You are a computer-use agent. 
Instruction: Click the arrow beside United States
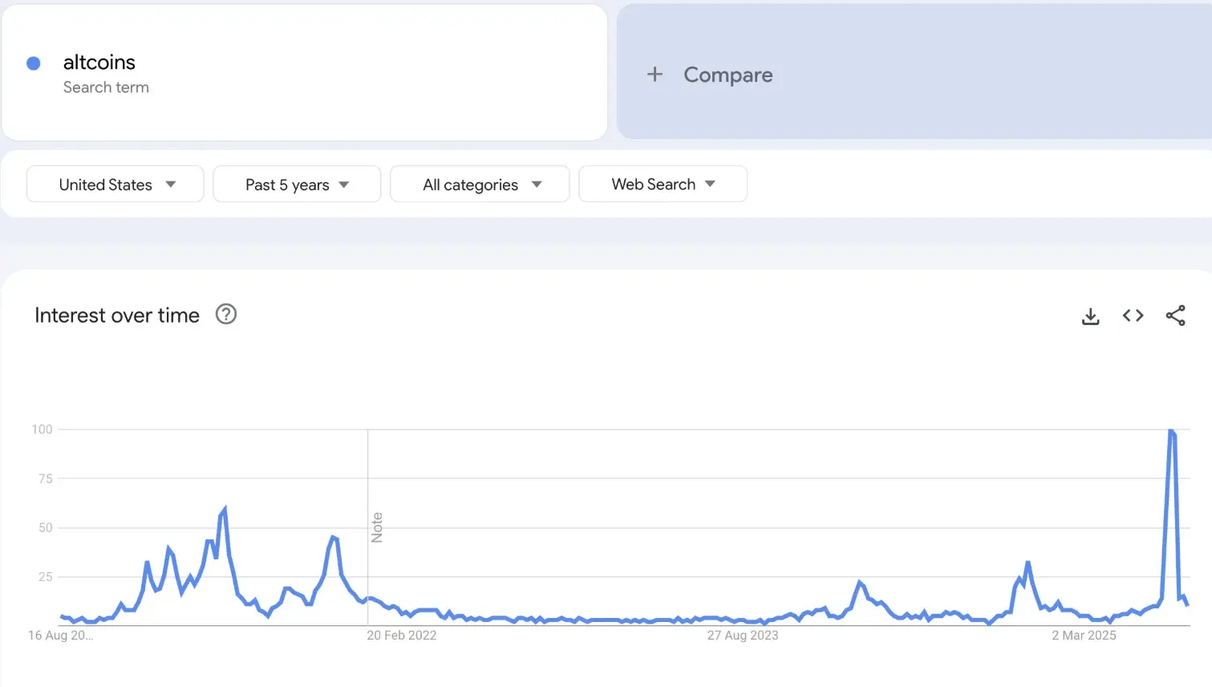171,185
